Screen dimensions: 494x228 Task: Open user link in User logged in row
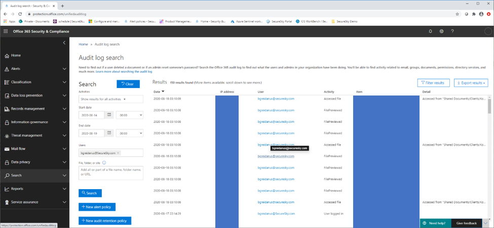(x=276, y=214)
